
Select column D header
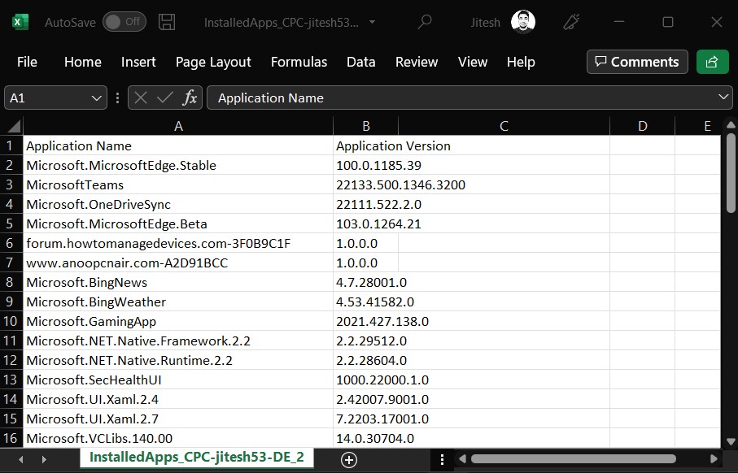pyautogui.click(x=643, y=126)
